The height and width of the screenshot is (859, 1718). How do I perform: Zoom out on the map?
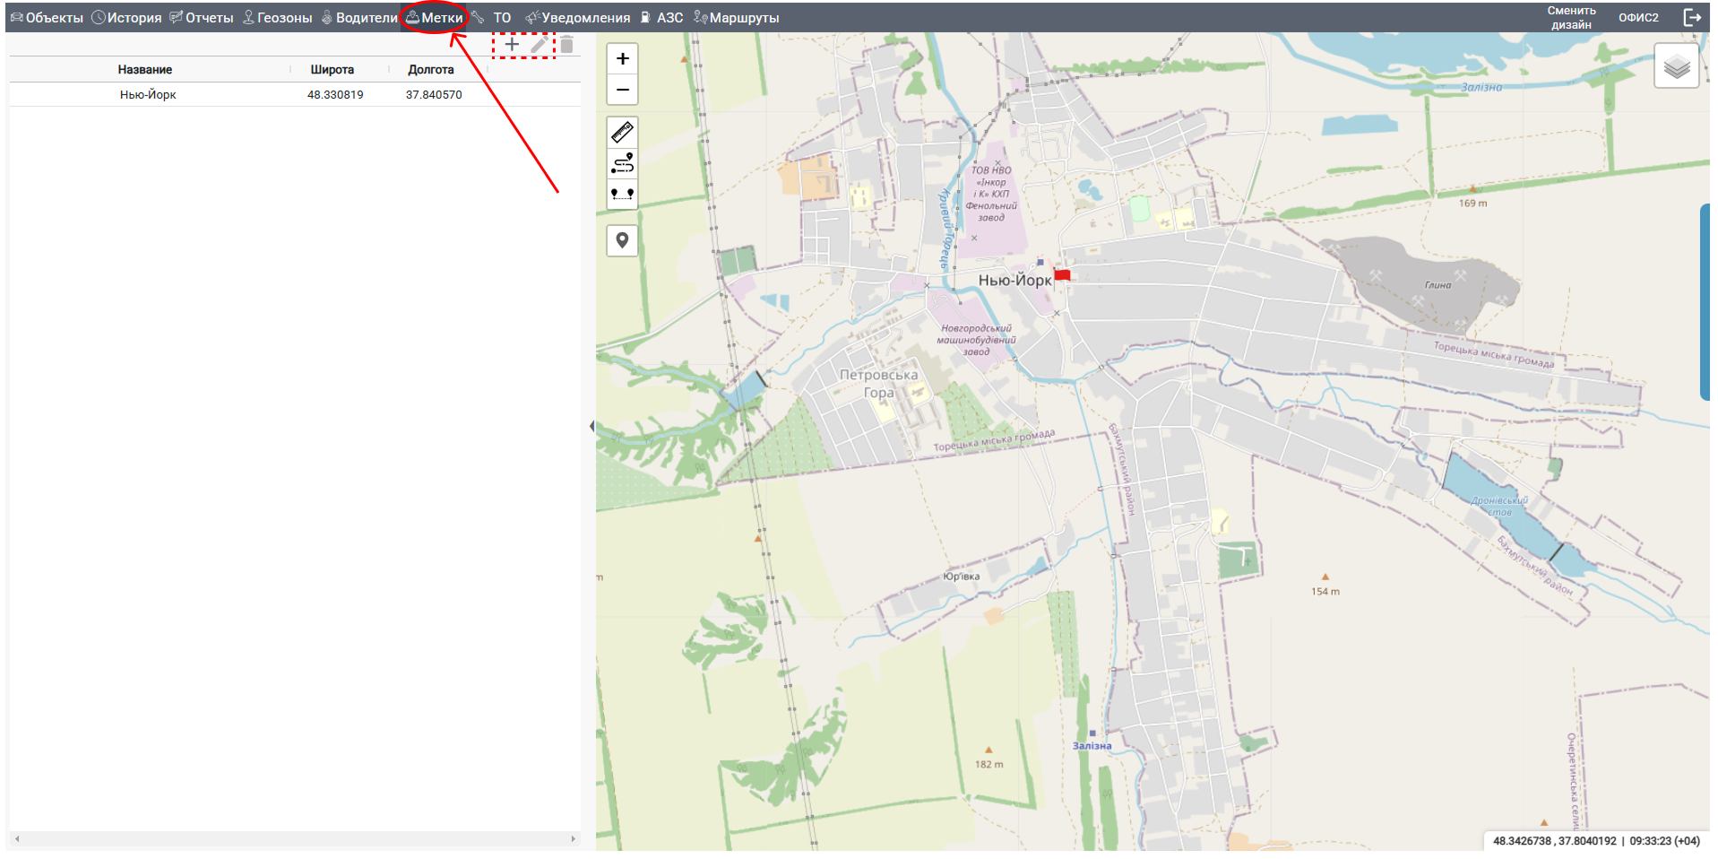(x=622, y=90)
